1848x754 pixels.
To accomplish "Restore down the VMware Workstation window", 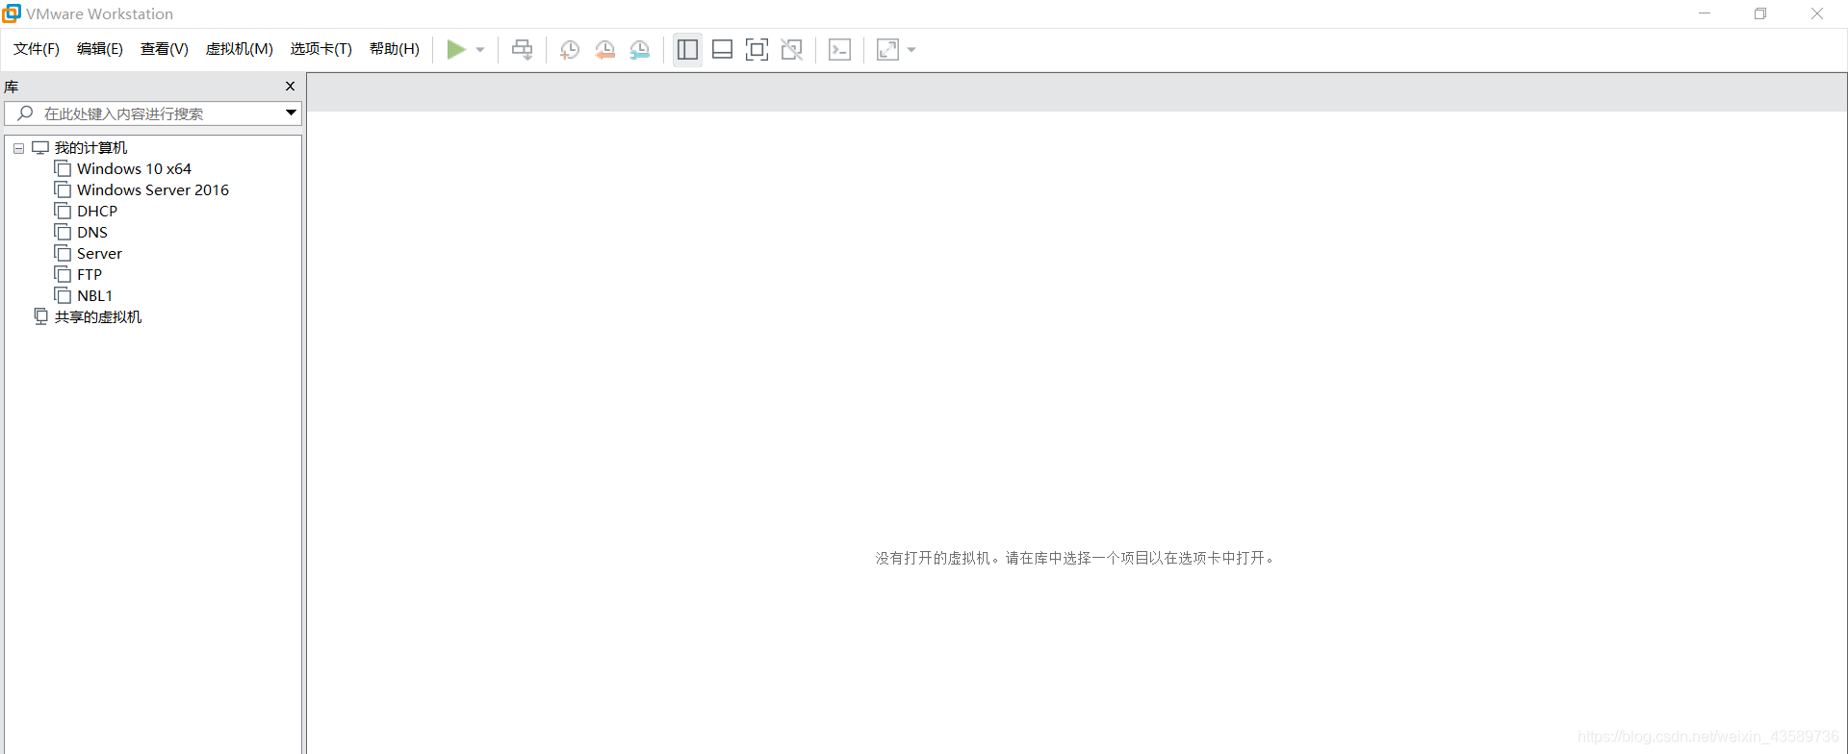I will tap(1760, 13).
